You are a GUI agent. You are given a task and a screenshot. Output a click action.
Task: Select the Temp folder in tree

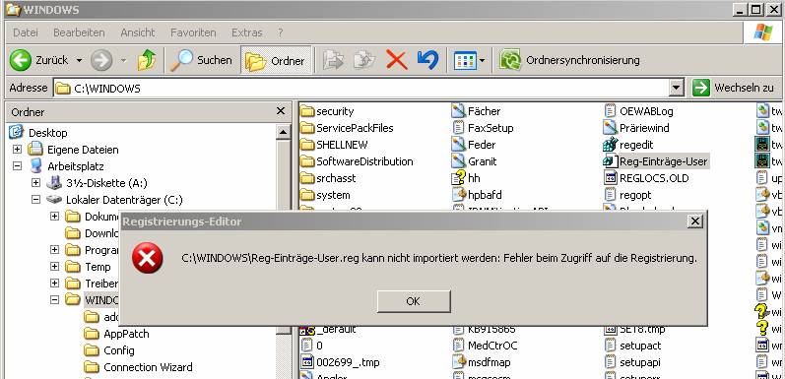(98, 267)
